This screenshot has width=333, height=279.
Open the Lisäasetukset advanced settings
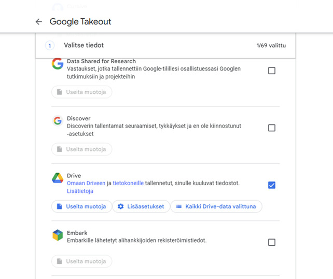coord(141,206)
